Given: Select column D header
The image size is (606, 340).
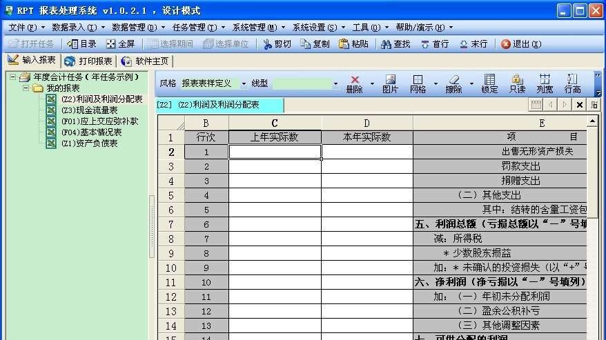Looking at the screenshot, I should pos(366,123).
